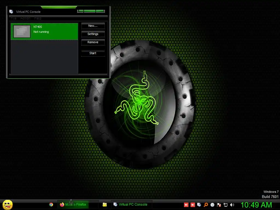The width and height of the screenshot is (280, 210).
Task: Click the second red tray icon
Action: (193, 205)
